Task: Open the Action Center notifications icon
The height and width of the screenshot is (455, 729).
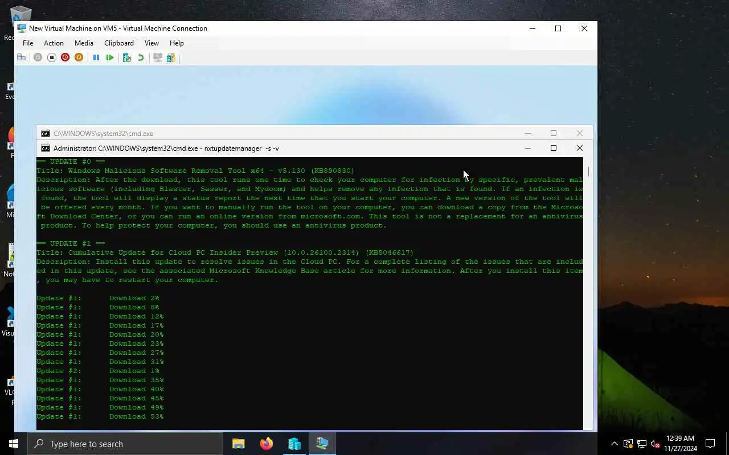Action: pos(710,444)
